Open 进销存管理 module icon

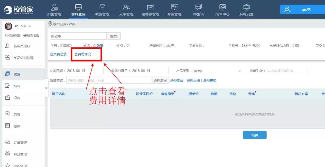click(150, 7)
